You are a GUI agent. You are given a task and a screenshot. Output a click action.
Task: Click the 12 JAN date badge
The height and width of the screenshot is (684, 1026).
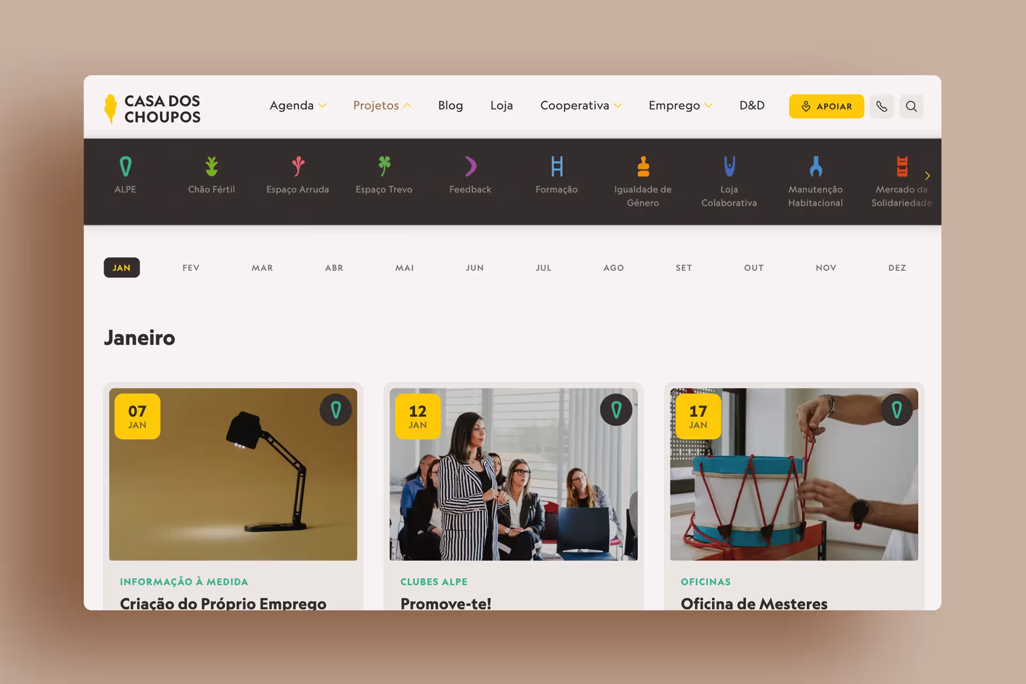coord(418,416)
